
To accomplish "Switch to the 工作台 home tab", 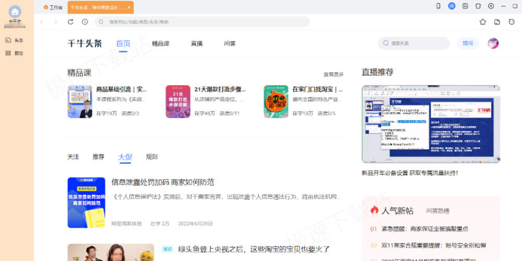I will (x=53, y=7).
